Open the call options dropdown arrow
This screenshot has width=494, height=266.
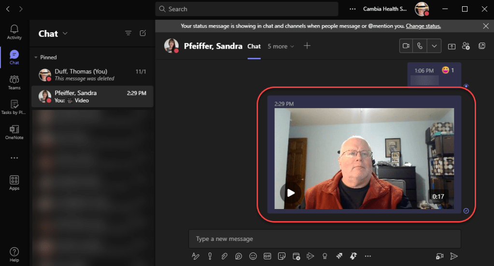[434, 46]
